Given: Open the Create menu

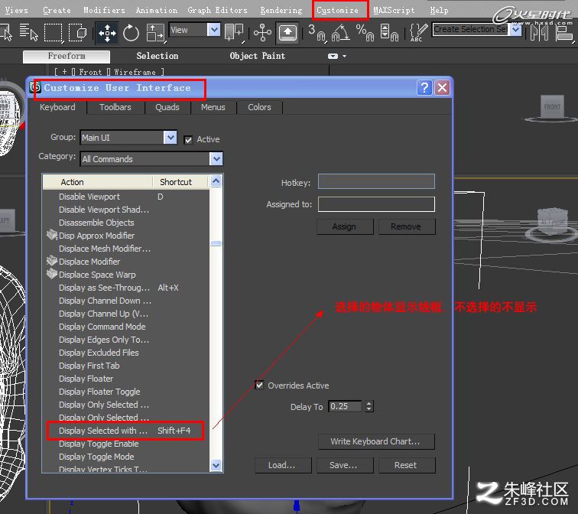Looking at the screenshot, I should [x=57, y=10].
